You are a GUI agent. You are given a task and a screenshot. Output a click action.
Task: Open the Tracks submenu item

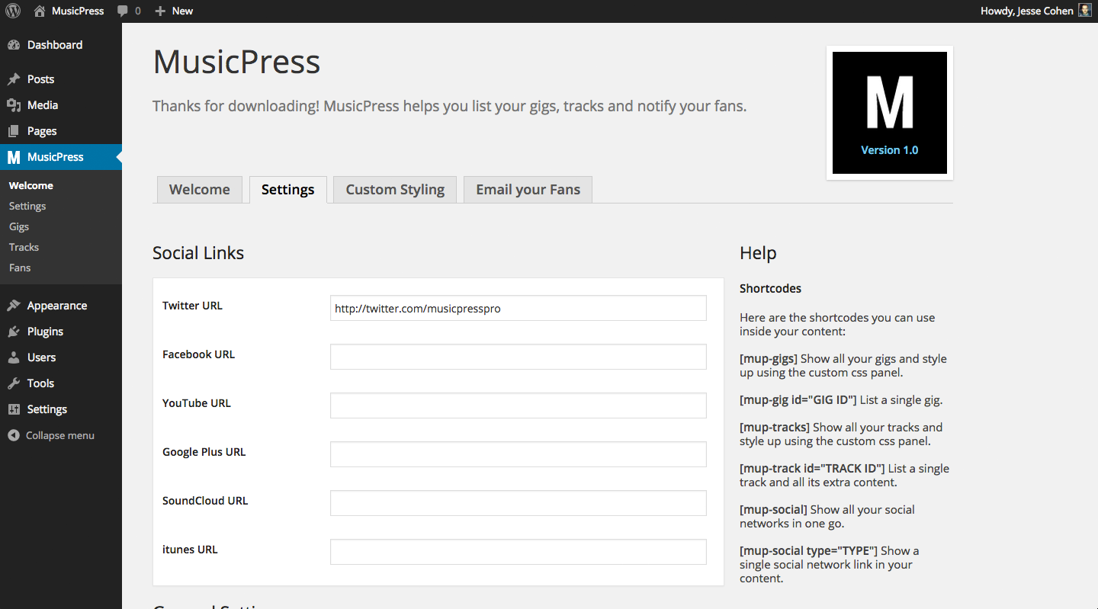click(x=24, y=247)
